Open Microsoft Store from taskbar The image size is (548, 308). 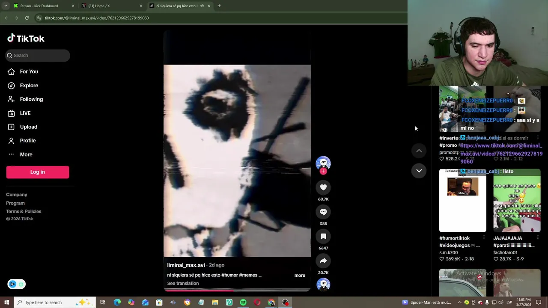coord(159,302)
